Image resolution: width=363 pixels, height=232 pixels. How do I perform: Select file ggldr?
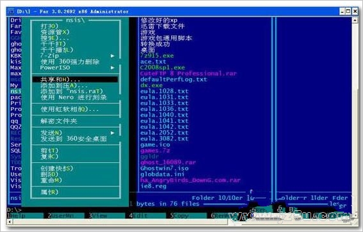[x=149, y=156]
